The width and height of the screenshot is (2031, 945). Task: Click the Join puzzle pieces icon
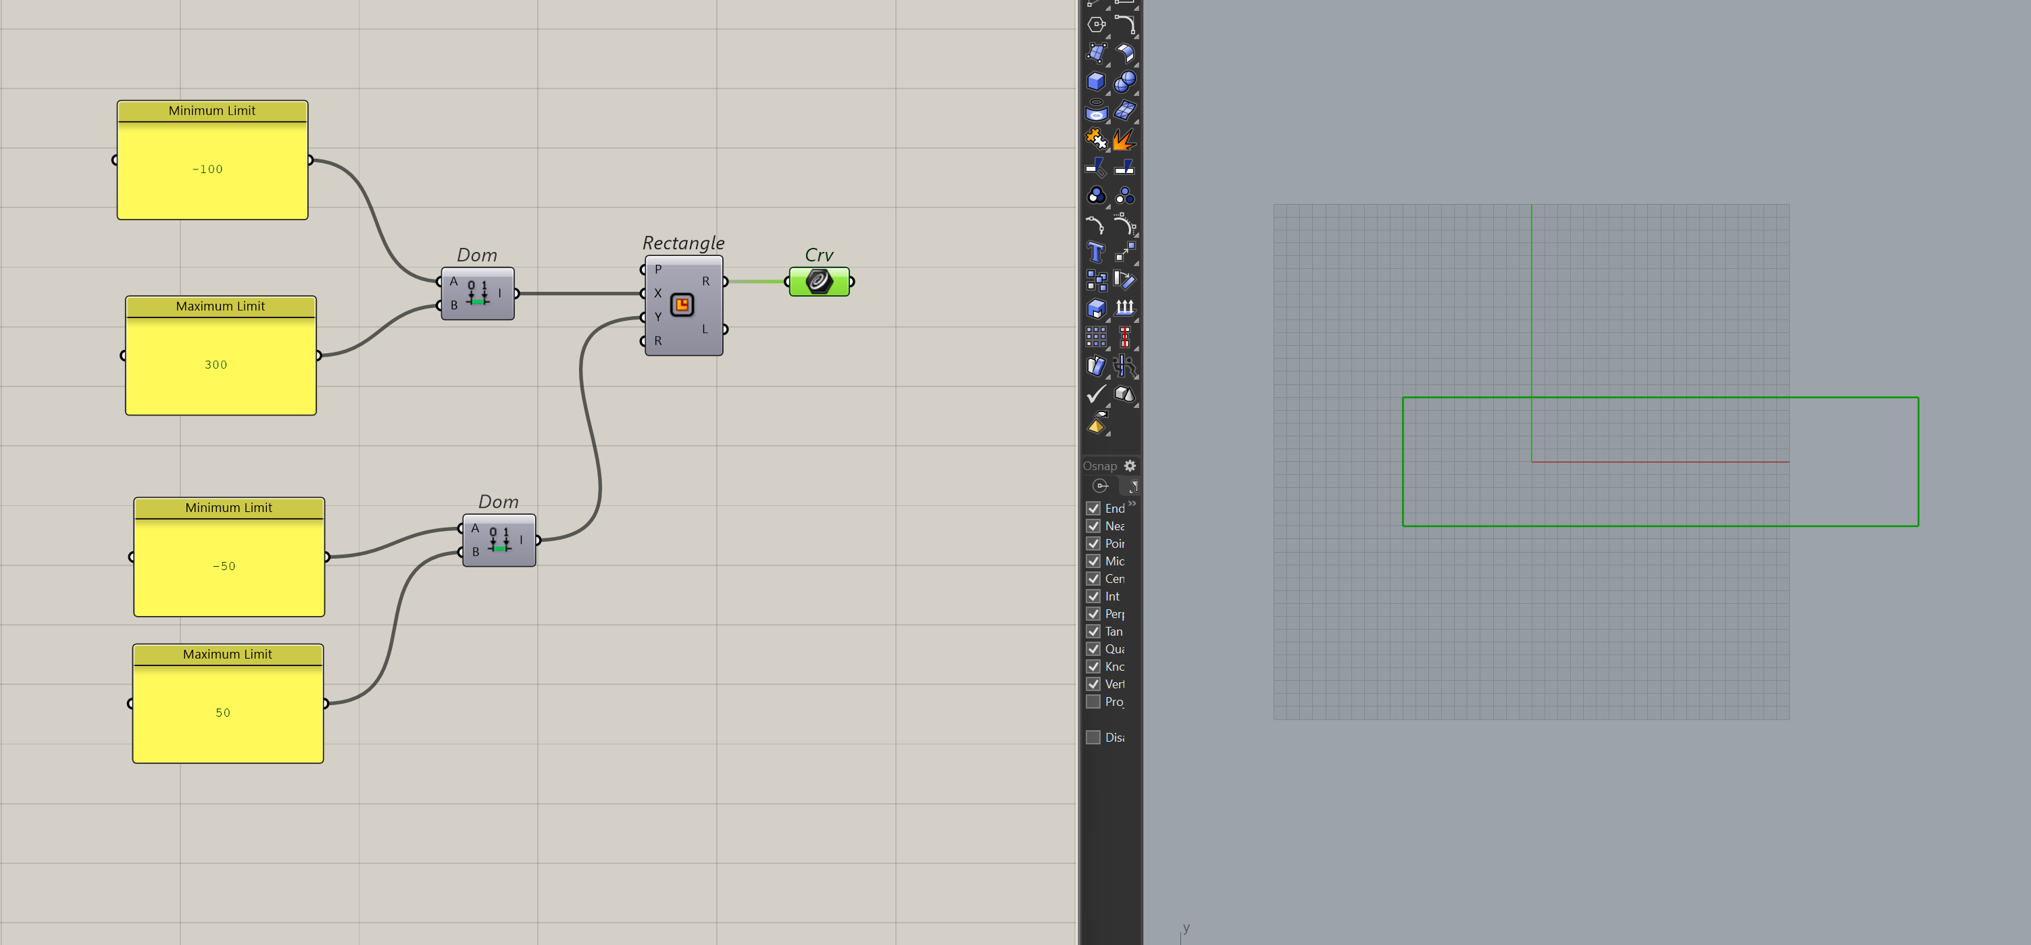[x=1095, y=140]
